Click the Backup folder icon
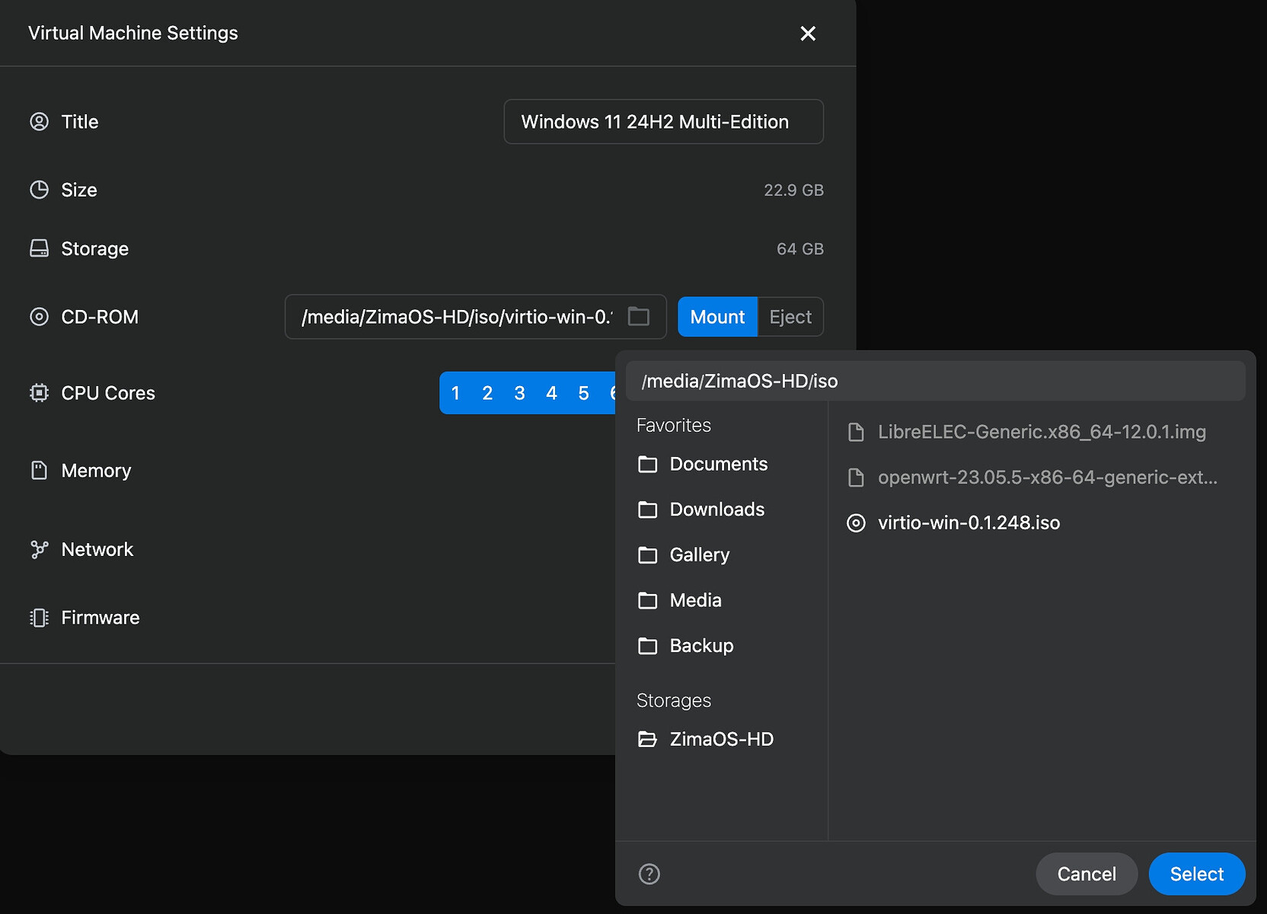This screenshot has height=914, width=1267. point(647,646)
